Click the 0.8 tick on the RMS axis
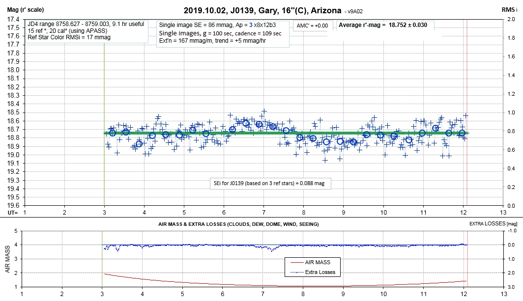523x301 pixels. (511, 131)
